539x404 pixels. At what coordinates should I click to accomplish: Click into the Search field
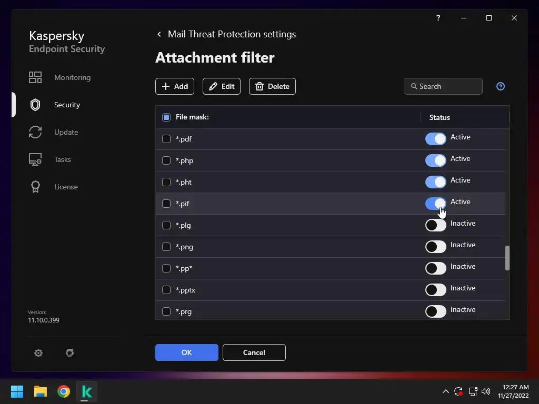click(443, 86)
